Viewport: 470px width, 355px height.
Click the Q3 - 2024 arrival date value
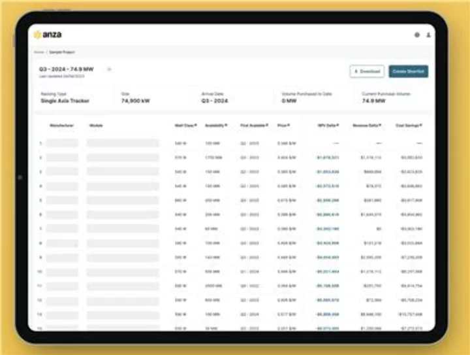click(215, 101)
